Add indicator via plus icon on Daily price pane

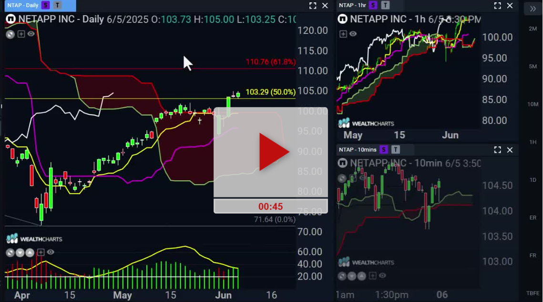click(21, 34)
